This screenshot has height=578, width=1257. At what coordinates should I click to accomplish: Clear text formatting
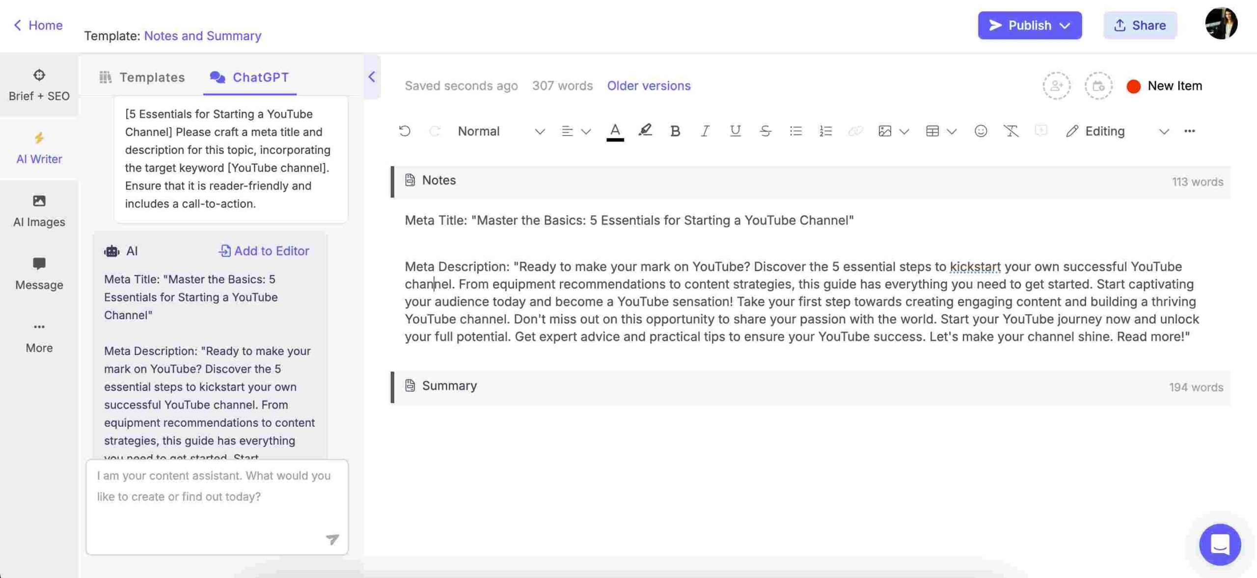pos(1011,131)
